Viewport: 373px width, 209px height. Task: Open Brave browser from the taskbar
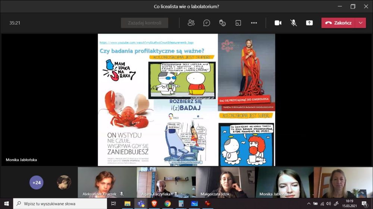[x=154, y=203]
